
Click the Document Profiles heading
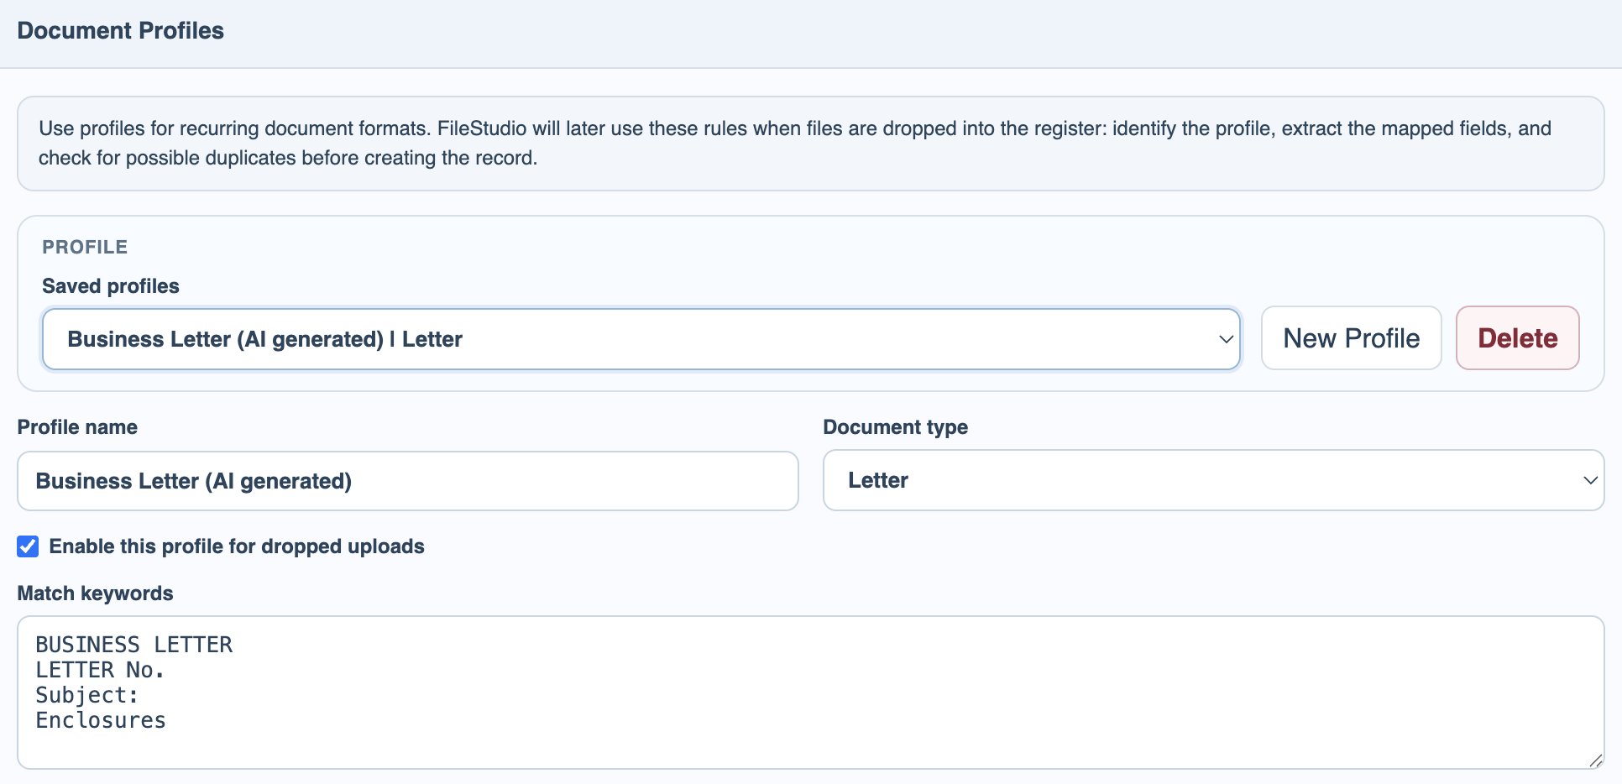point(121,31)
